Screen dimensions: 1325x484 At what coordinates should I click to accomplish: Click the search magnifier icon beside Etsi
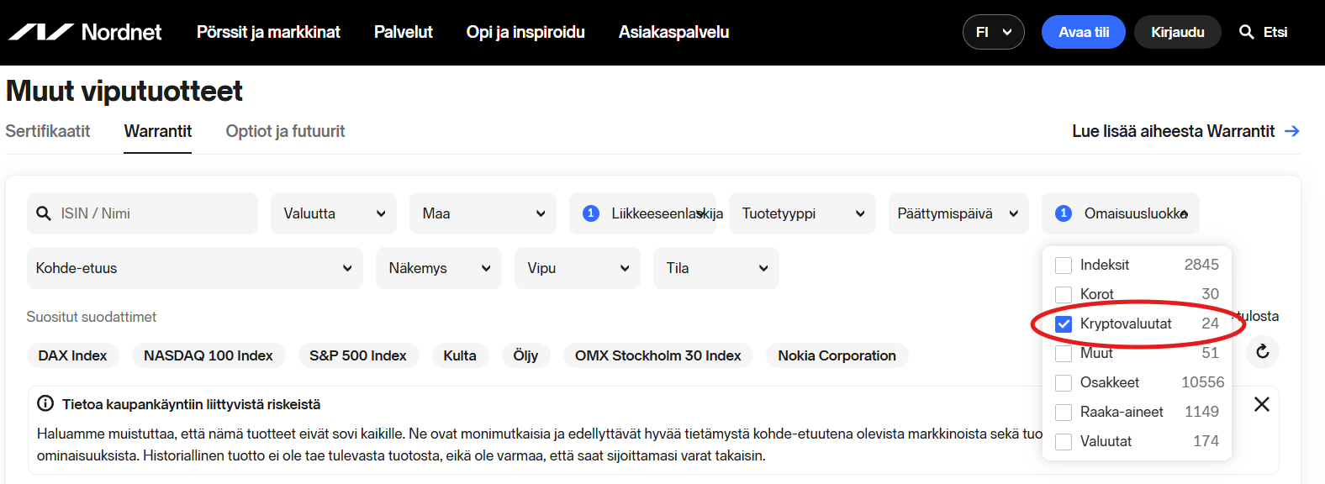(1247, 32)
